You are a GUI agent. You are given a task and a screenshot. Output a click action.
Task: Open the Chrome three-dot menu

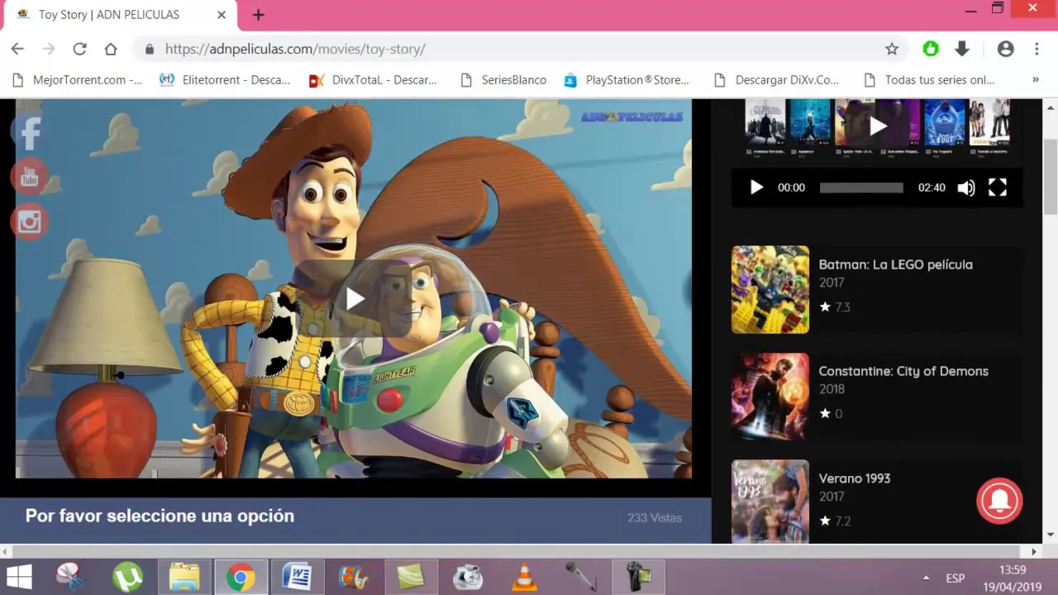[x=1037, y=49]
